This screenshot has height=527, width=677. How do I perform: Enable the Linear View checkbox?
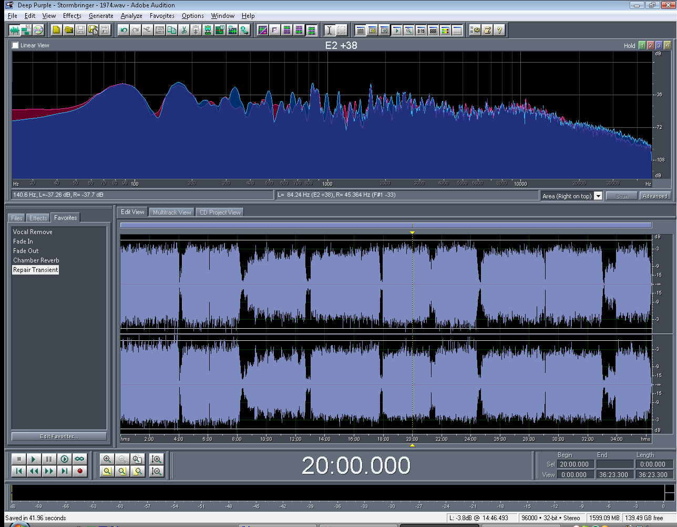click(15, 45)
